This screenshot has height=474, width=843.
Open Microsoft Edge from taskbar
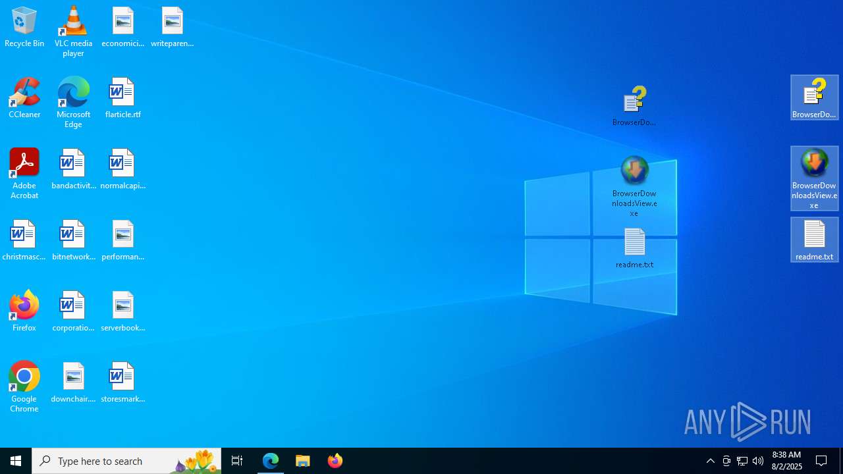271,461
